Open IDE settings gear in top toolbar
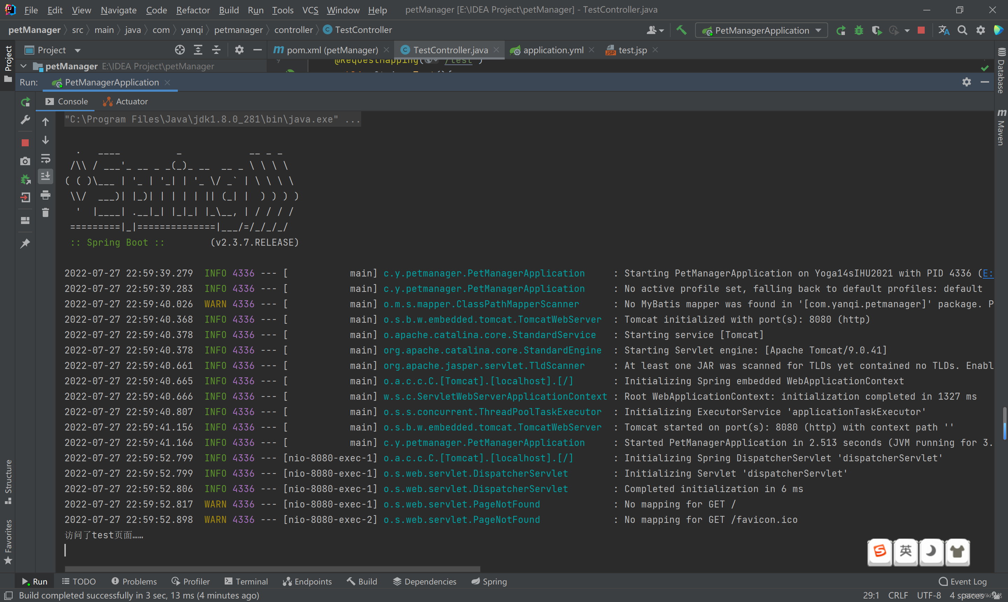The height and width of the screenshot is (602, 1008). coord(980,30)
